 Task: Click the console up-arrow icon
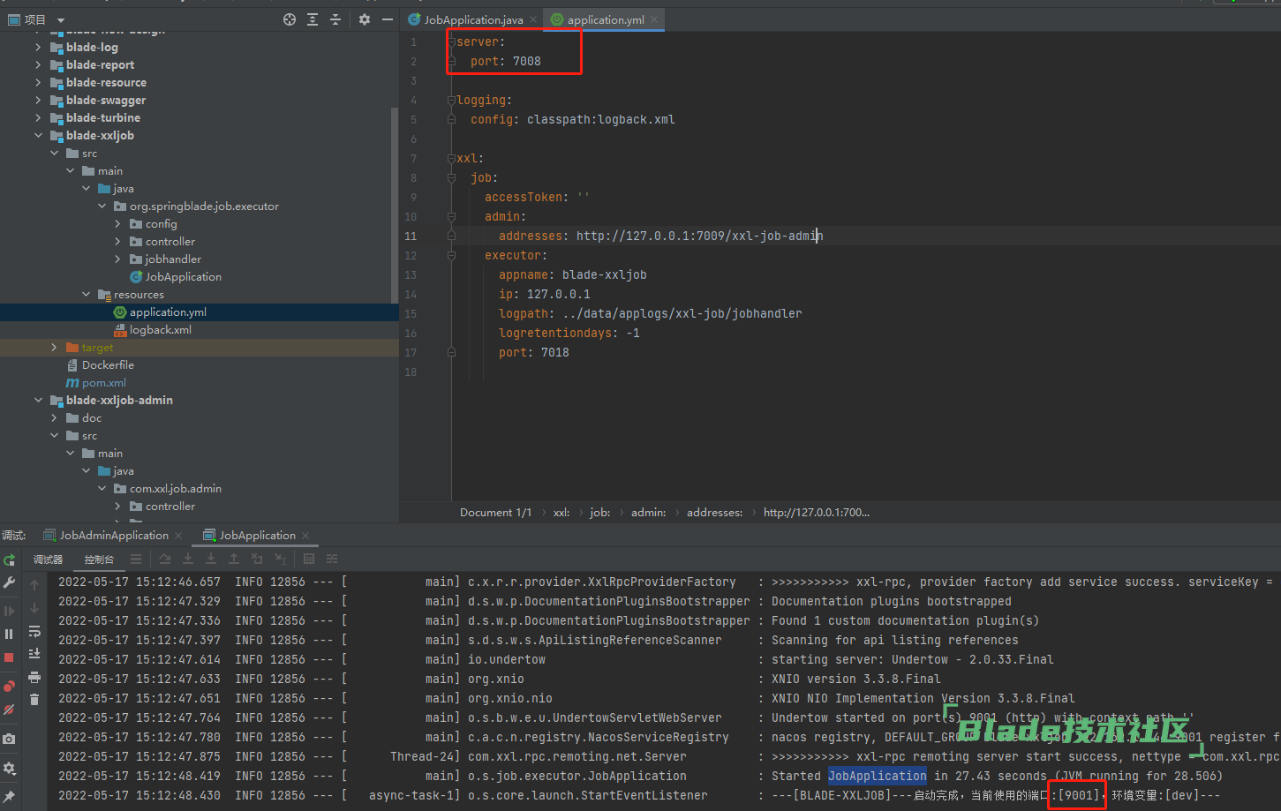(34, 585)
